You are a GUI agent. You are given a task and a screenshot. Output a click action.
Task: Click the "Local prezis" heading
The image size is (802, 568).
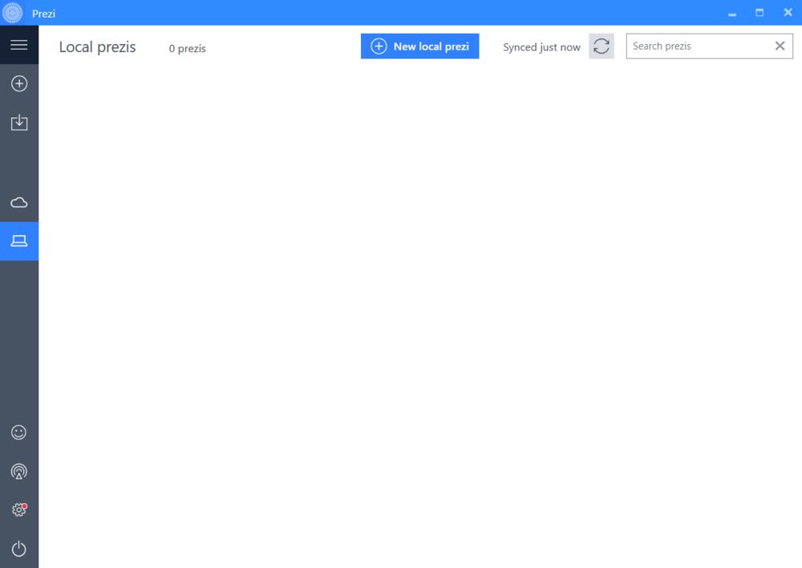click(x=97, y=47)
